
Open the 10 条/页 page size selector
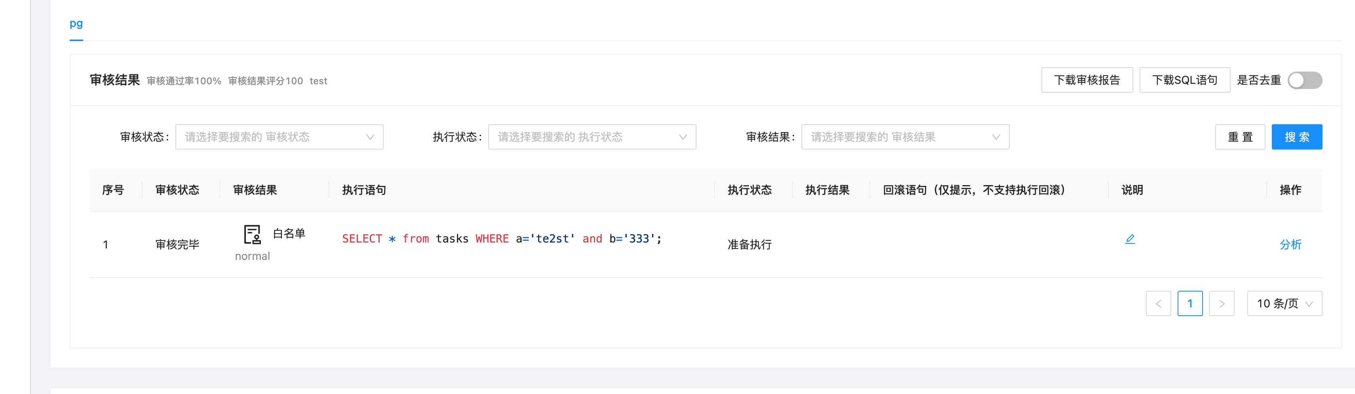pyautogui.click(x=1285, y=303)
